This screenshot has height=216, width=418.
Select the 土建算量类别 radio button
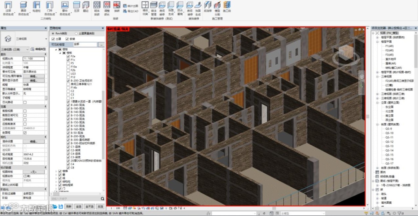[76, 34]
